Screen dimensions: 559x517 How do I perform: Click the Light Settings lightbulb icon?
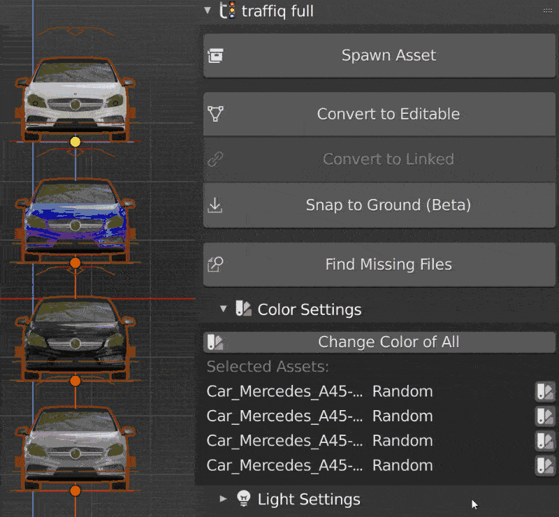244,498
